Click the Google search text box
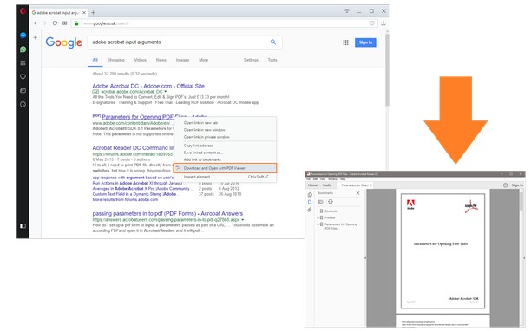The image size is (531, 331). (x=179, y=42)
